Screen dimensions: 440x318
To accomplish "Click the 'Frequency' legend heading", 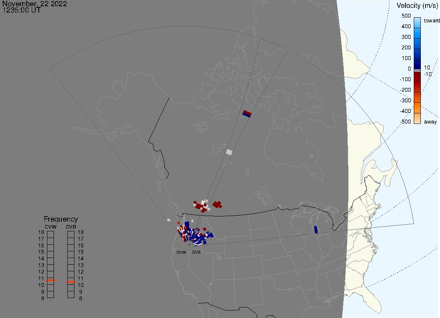I will (x=61, y=219).
